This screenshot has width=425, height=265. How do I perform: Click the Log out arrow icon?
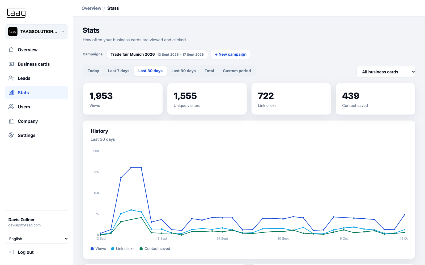click(x=11, y=252)
